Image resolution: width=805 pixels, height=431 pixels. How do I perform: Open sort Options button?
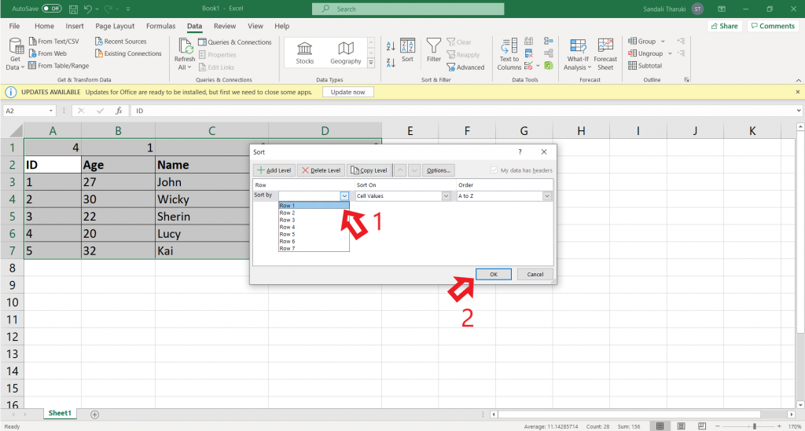438,170
